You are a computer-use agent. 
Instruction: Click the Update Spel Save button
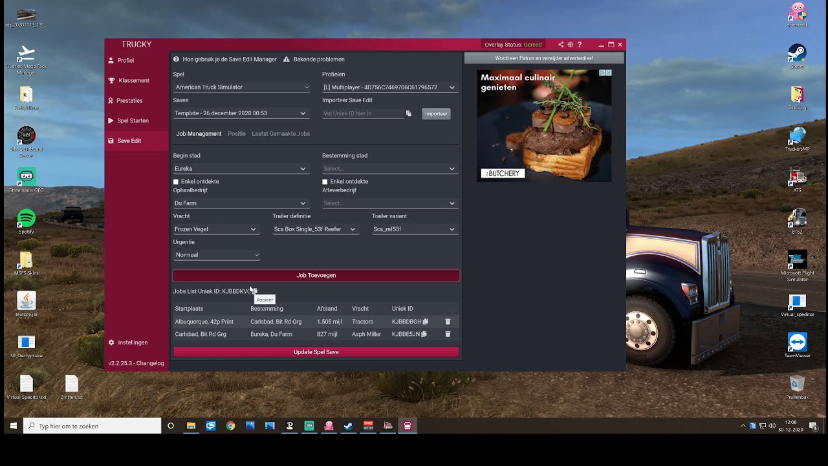tap(316, 352)
